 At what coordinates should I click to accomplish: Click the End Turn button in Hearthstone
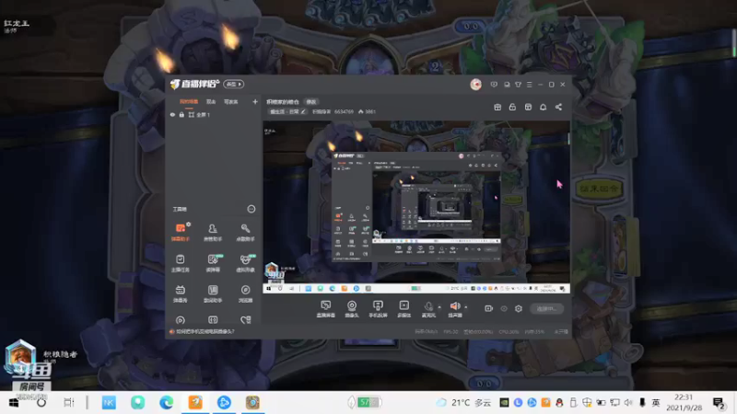coord(599,189)
